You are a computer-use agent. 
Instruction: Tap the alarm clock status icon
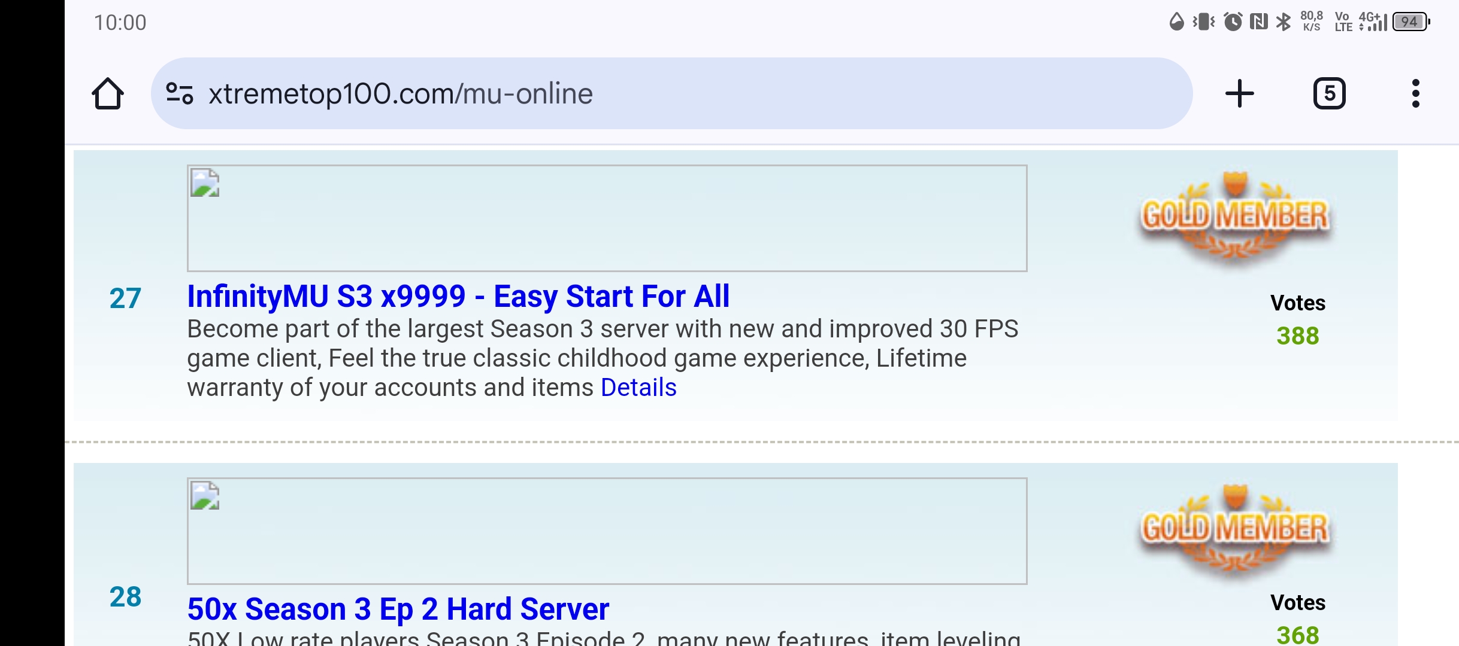click(1233, 22)
